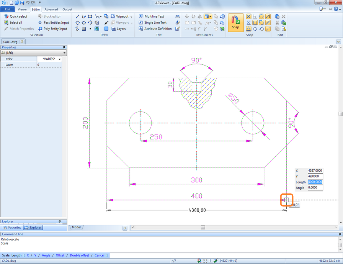Select the Line drawing tool

[77, 16]
